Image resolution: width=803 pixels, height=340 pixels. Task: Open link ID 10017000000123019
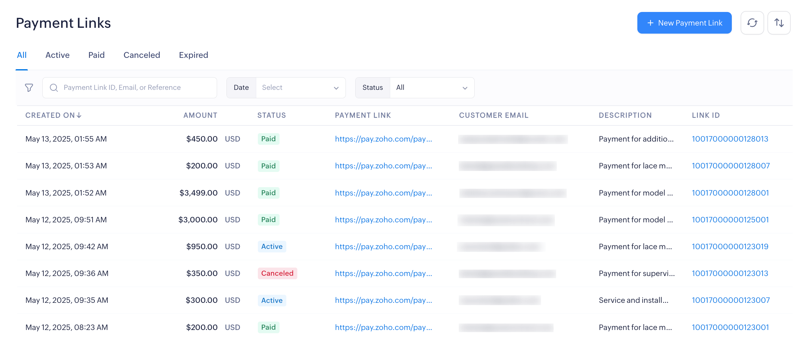tap(730, 247)
